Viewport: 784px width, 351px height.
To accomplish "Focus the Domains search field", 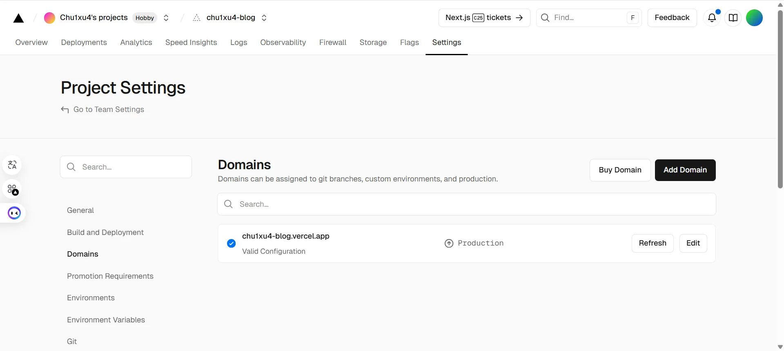I will [466, 204].
